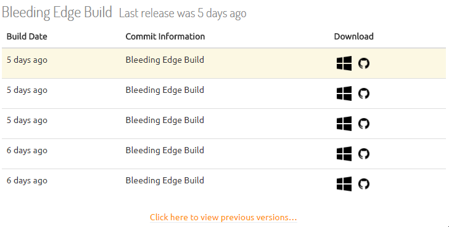The image size is (449, 227).
Task: Click GitHub icon in third row
Action: click(364, 124)
